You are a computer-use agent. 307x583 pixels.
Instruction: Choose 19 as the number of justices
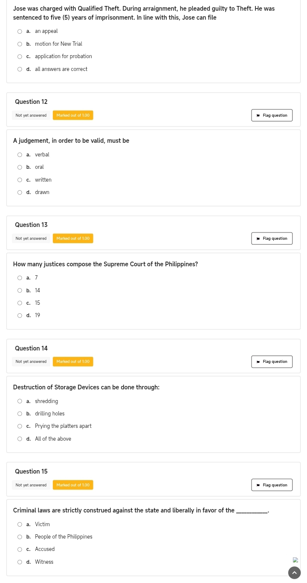(20, 315)
